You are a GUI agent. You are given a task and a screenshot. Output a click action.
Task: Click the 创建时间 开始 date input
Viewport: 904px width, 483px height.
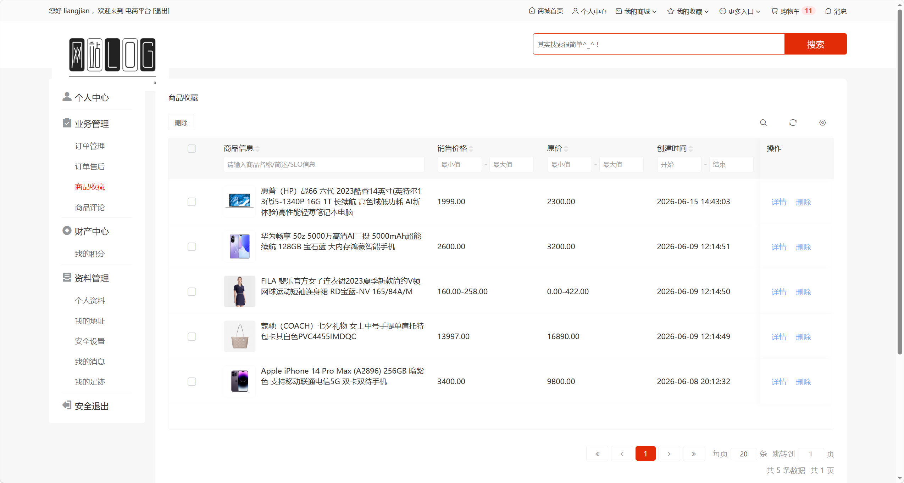(679, 164)
